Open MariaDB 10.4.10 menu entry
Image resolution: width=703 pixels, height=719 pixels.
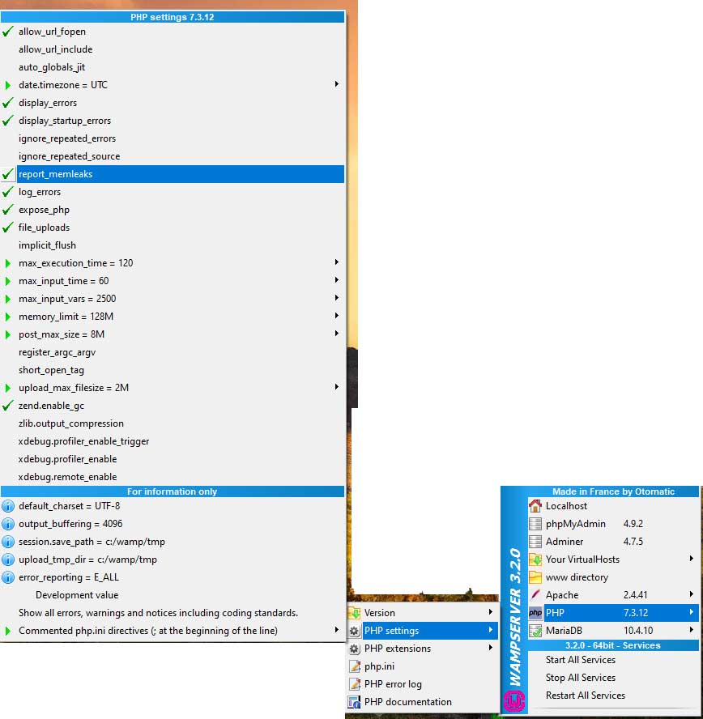point(613,631)
